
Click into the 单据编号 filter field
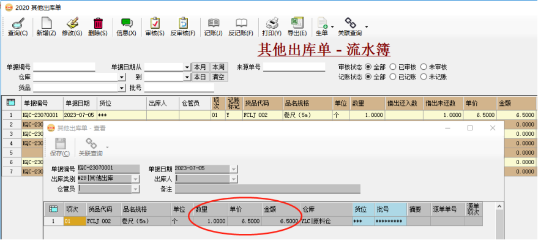64,67
